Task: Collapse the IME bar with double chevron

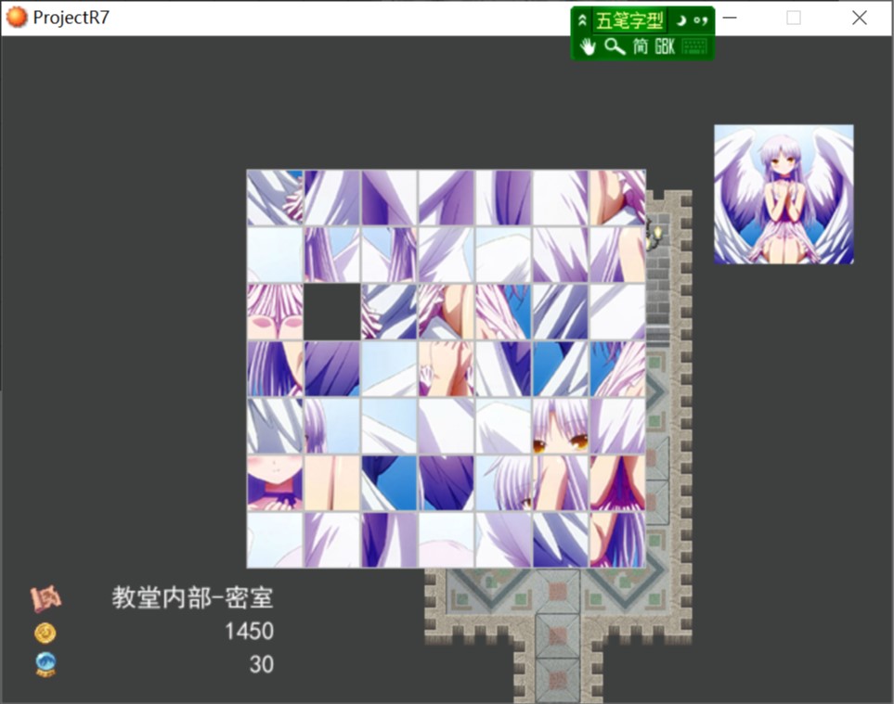Action: pos(582,20)
